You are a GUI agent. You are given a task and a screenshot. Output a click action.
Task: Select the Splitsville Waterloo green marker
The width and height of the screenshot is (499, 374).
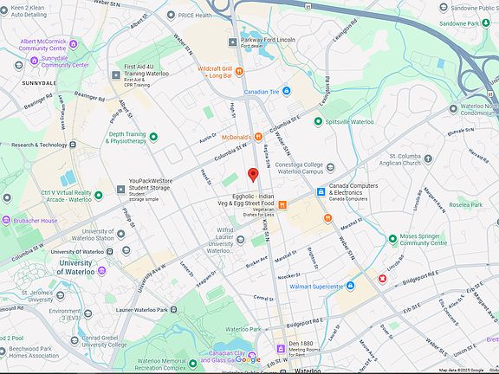(x=318, y=121)
